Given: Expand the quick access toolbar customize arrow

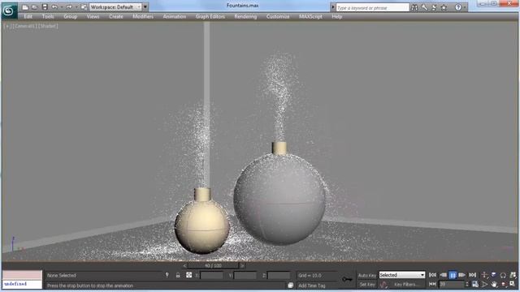Looking at the screenshot, I should coord(145,7).
